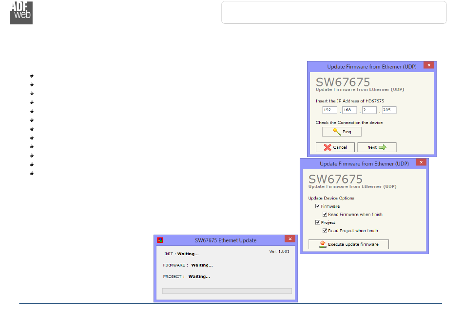Click the first IP octet field 192
The width and height of the screenshot is (463, 319).
(x=329, y=110)
